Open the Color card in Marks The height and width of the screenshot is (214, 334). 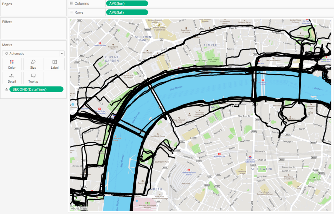tap(12, 64)
